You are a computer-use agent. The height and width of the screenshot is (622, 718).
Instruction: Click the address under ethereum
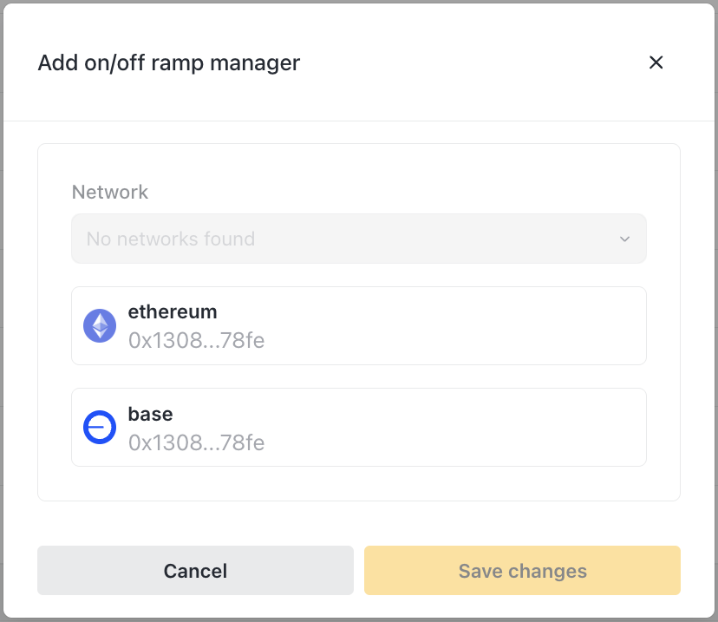[x=196, y=341]
